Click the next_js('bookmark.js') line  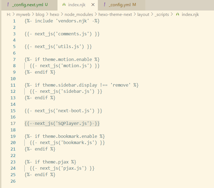67,143
